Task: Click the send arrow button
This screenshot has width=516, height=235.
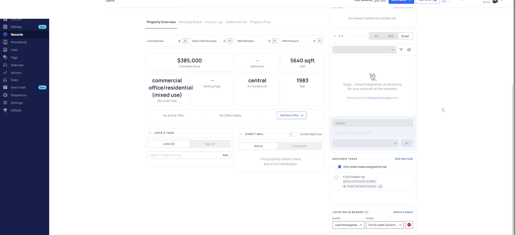Action: click(x=407, y=143)
